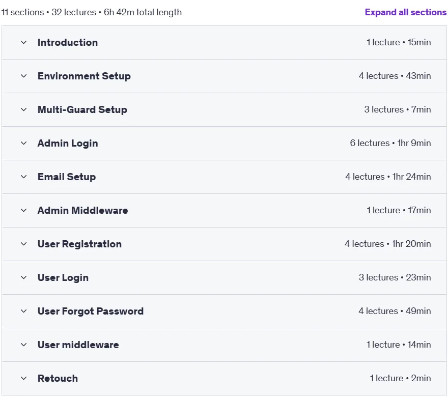The width and height of the screenshot is (448, 397).
Task: Expand the Retouch section chevron
Action: pos(24,379)
